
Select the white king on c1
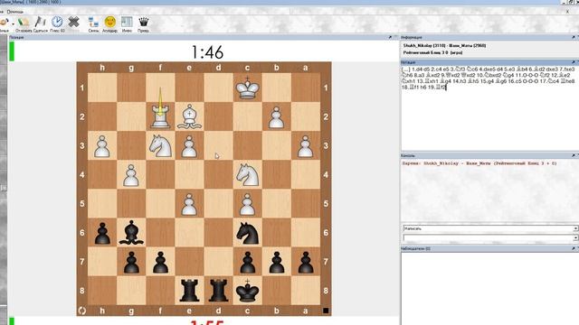[247, 88]
